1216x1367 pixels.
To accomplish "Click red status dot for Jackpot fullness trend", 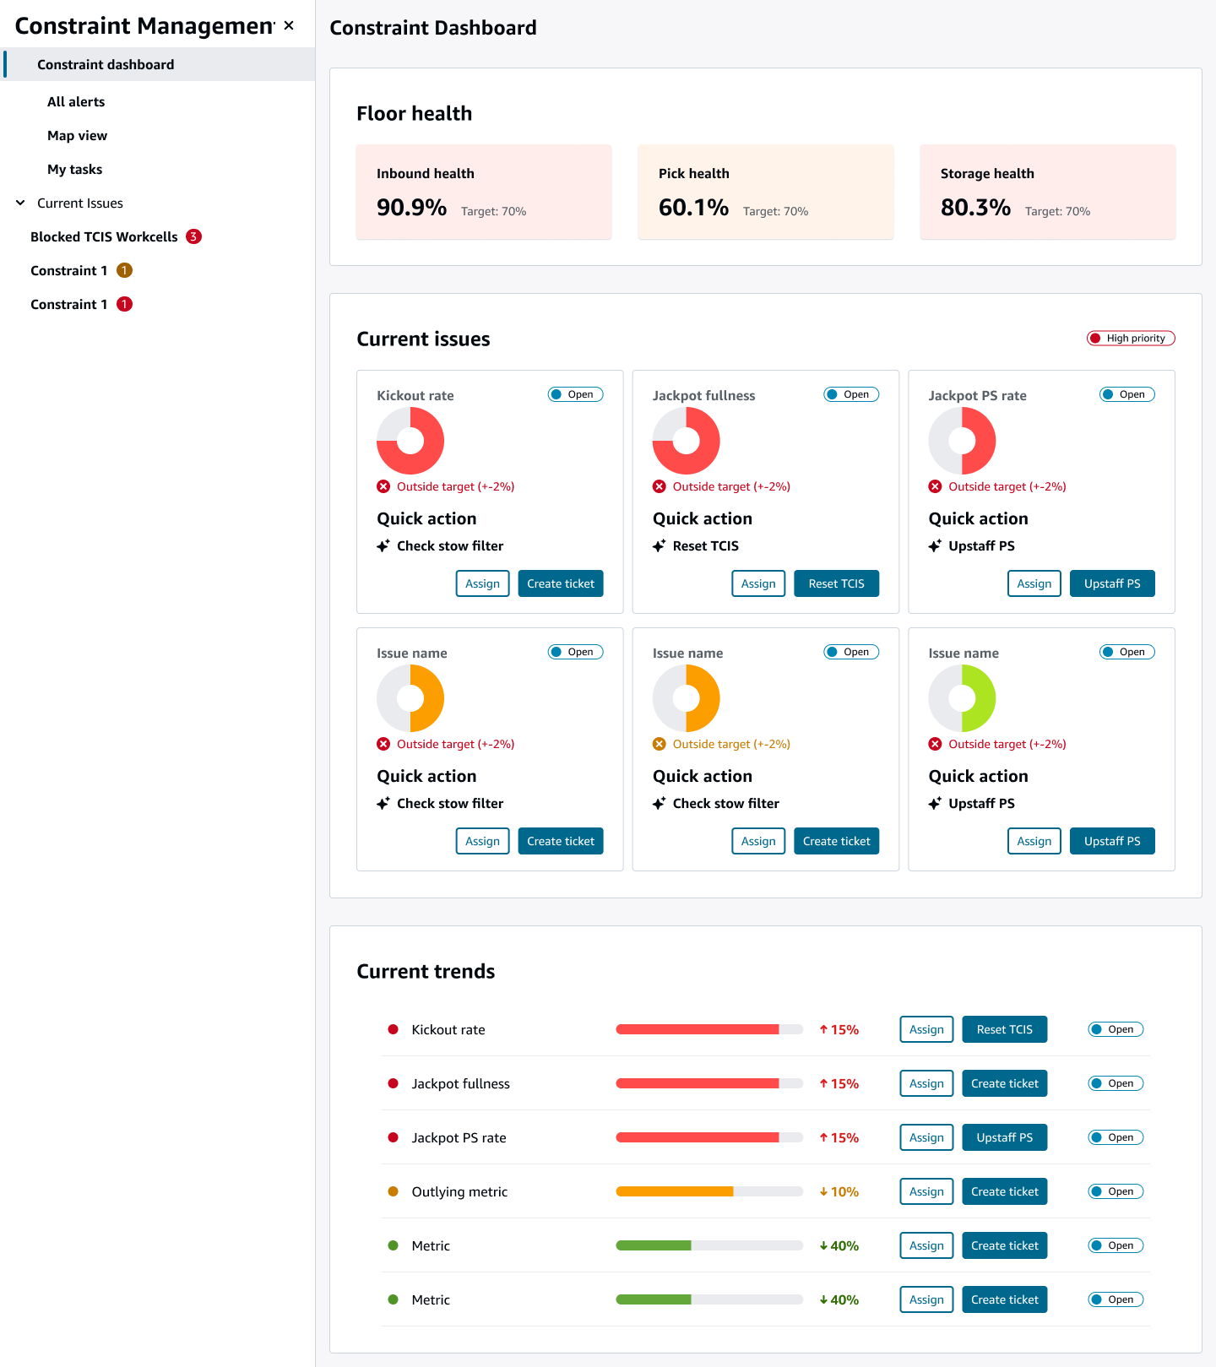I will pos(393,1083).
